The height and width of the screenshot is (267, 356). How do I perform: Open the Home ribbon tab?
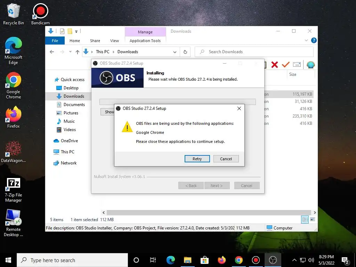75,41
